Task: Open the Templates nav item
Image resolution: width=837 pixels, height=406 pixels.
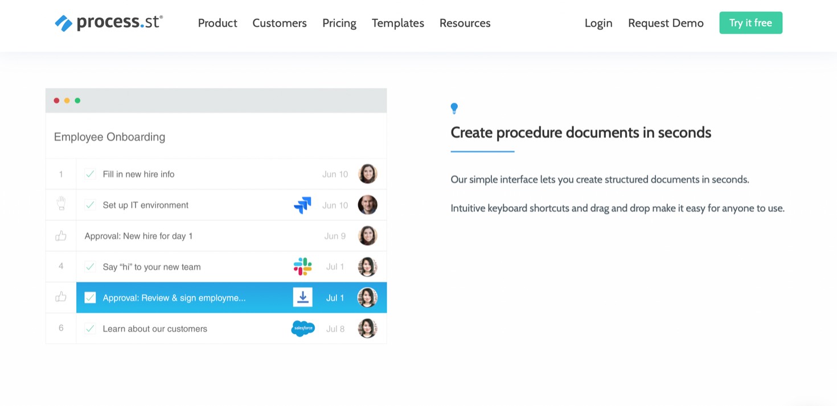Action: 398,23
